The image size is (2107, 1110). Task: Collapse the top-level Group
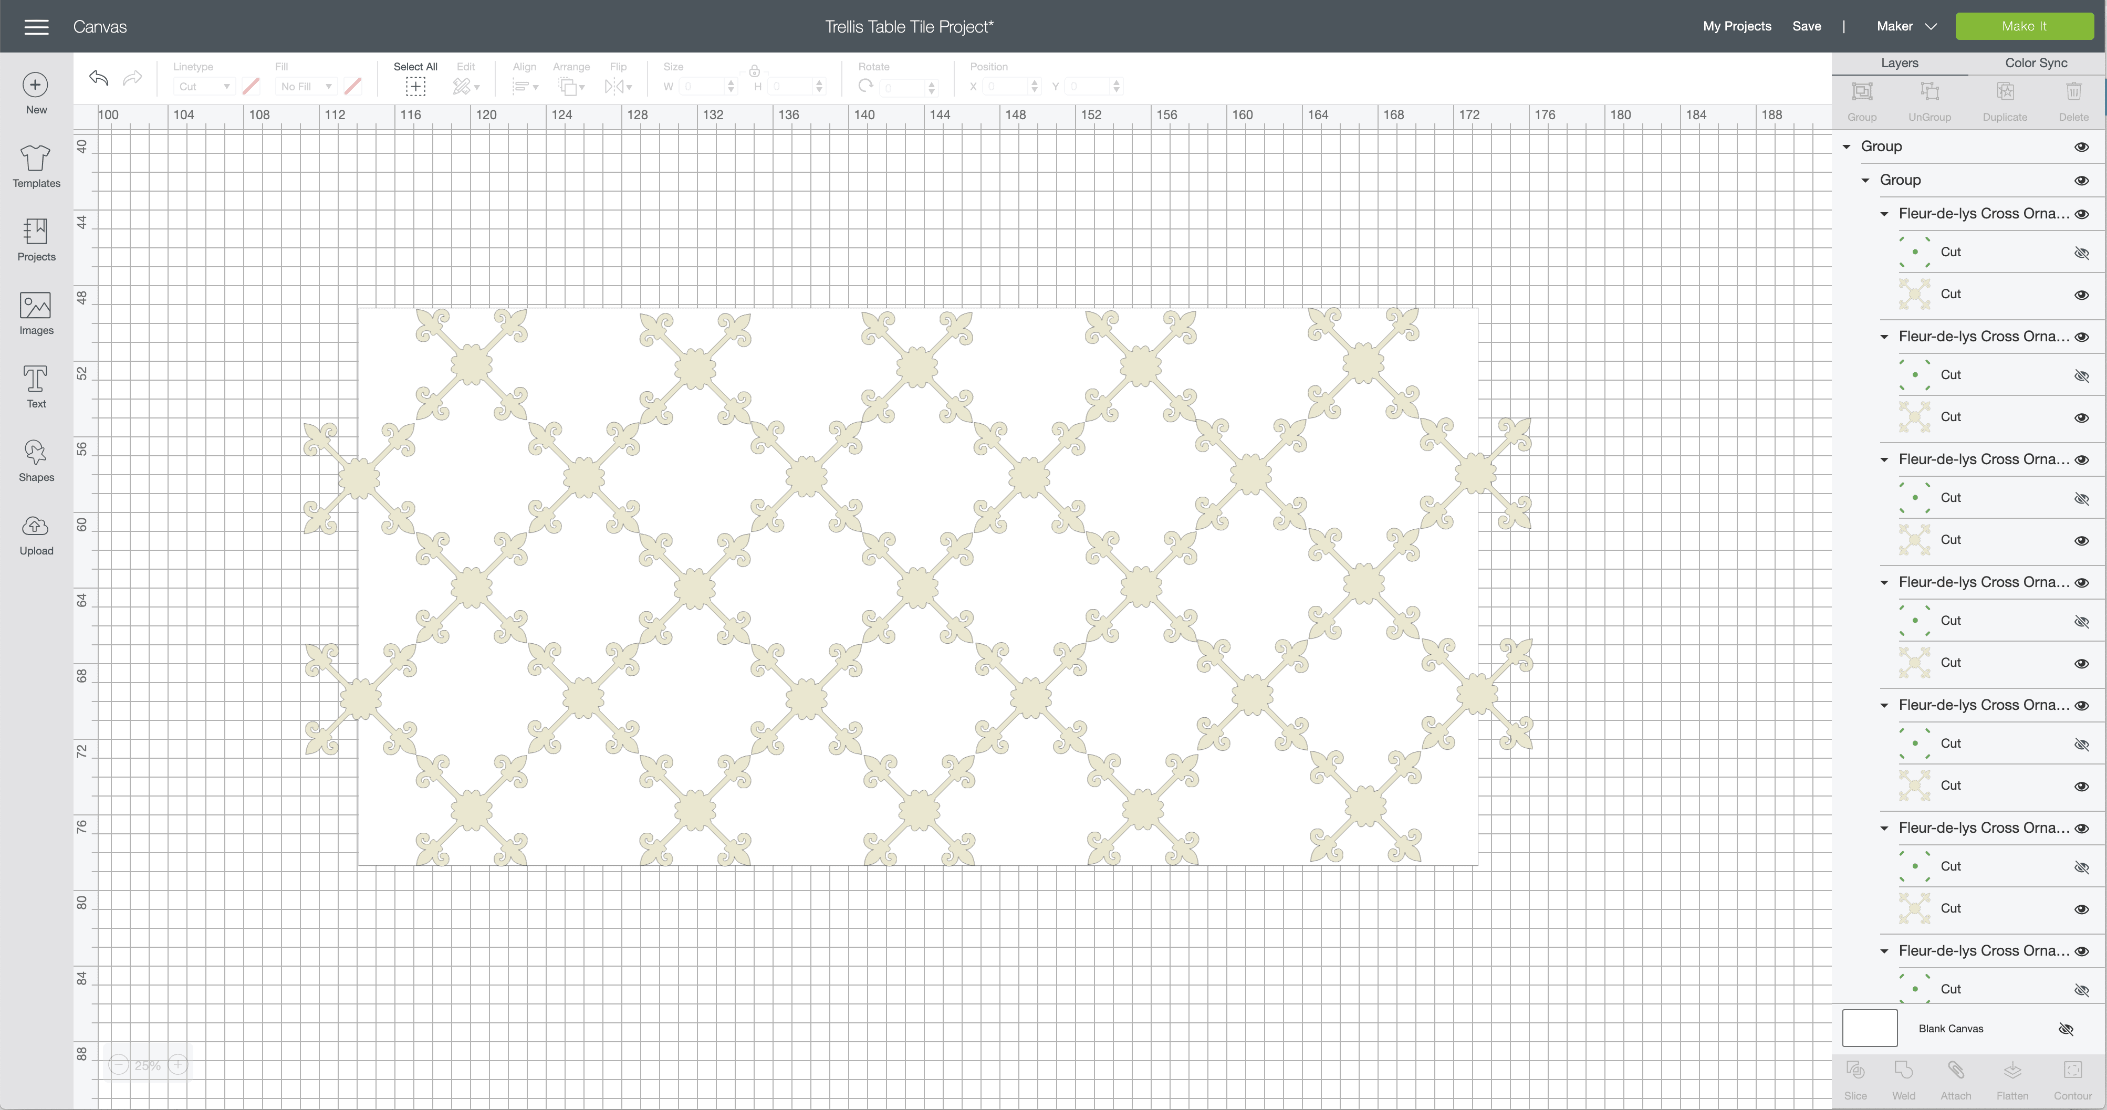[1846, 146]
